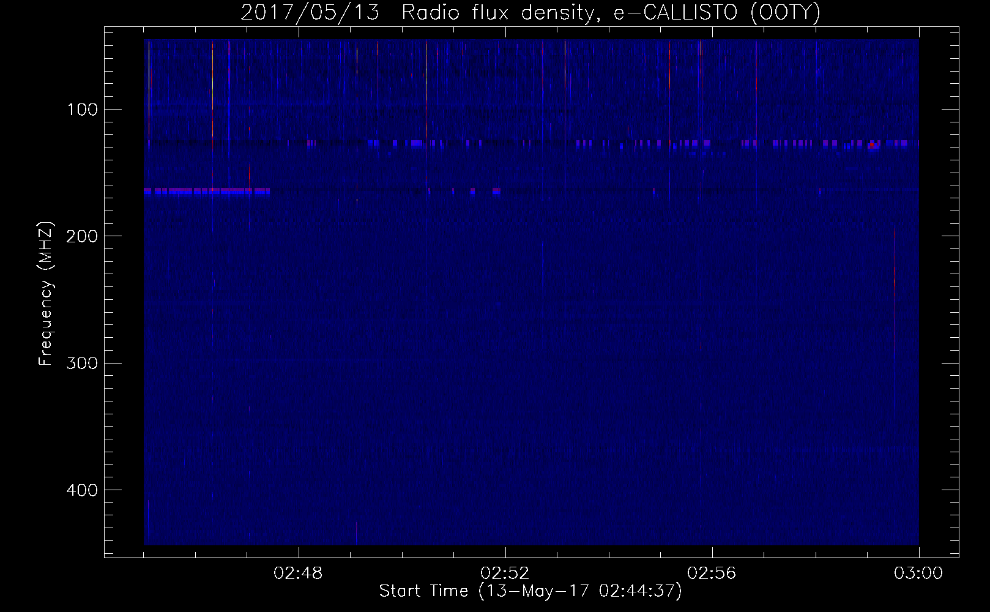Click the 03:00 time tick label

pos(918,573)
